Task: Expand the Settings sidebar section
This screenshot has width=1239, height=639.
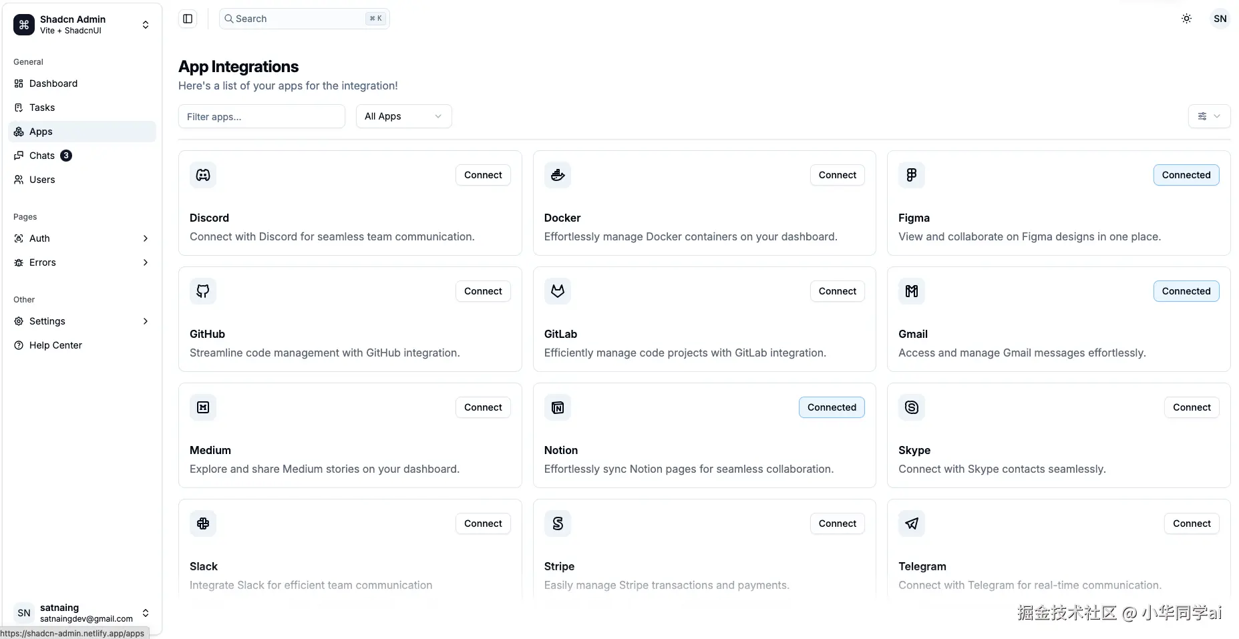Action: [x=81, y=321]
